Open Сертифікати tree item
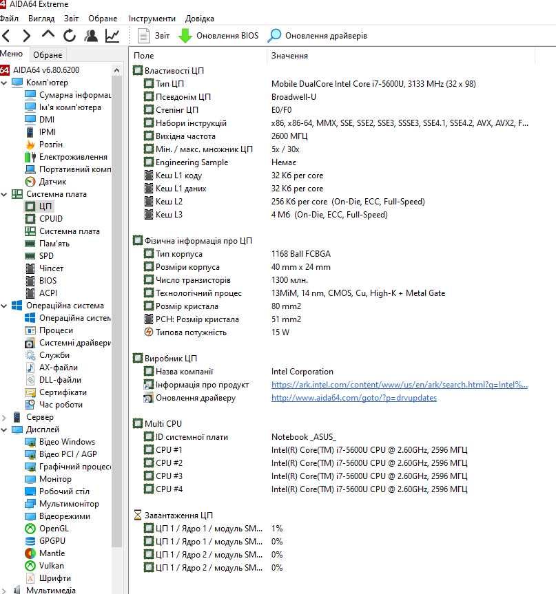 (56, 392)
